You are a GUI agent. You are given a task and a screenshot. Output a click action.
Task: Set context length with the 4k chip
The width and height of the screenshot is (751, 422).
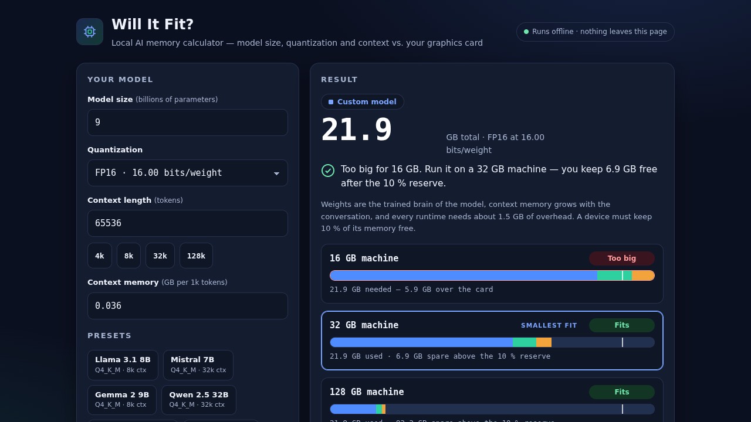pyautogui.click(x=100, y=256)
